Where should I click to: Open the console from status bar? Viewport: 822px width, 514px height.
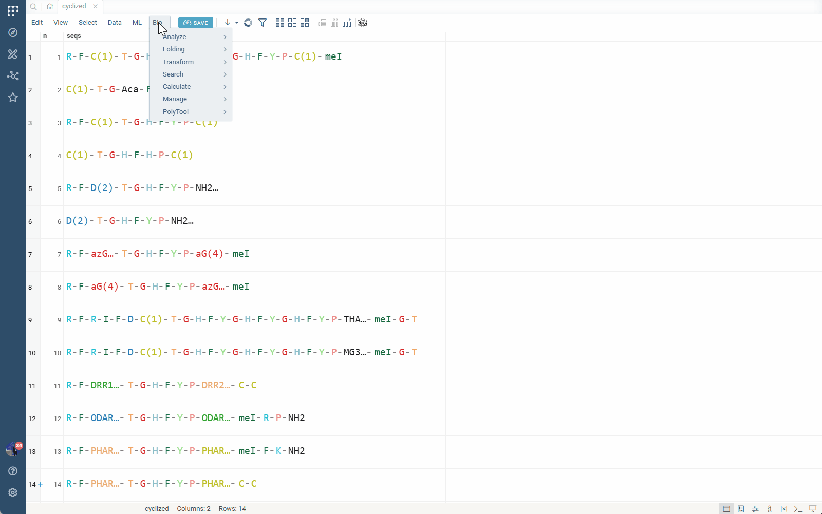click(798, 509)
